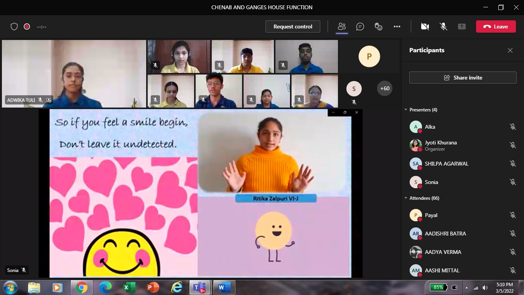Open Google Chrome from taskbar
This screenshot has width=524, height=295.
[x=81, y=287]
